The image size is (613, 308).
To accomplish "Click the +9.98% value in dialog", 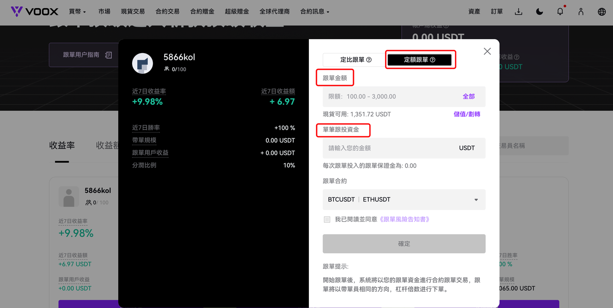I will coord(148,102).
